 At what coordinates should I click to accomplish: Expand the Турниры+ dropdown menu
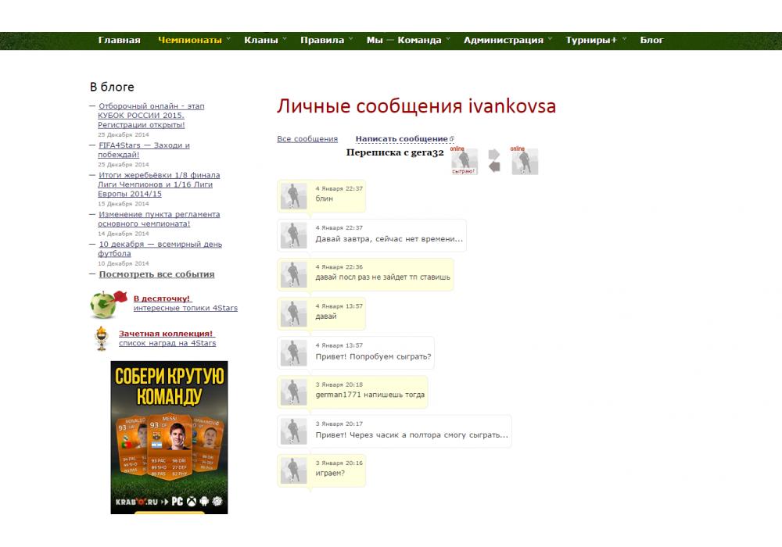[596, 40]
